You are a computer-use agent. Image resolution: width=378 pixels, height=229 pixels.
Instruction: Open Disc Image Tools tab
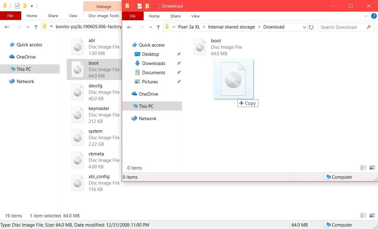point(104,16)
